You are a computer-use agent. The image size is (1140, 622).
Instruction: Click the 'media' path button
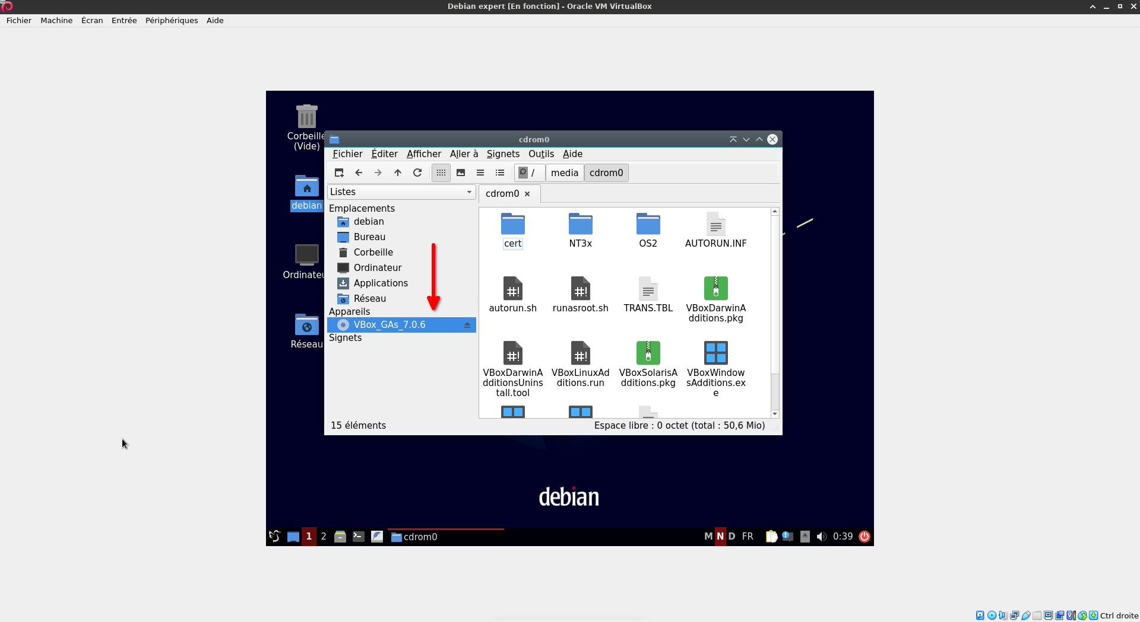(565, 173)
